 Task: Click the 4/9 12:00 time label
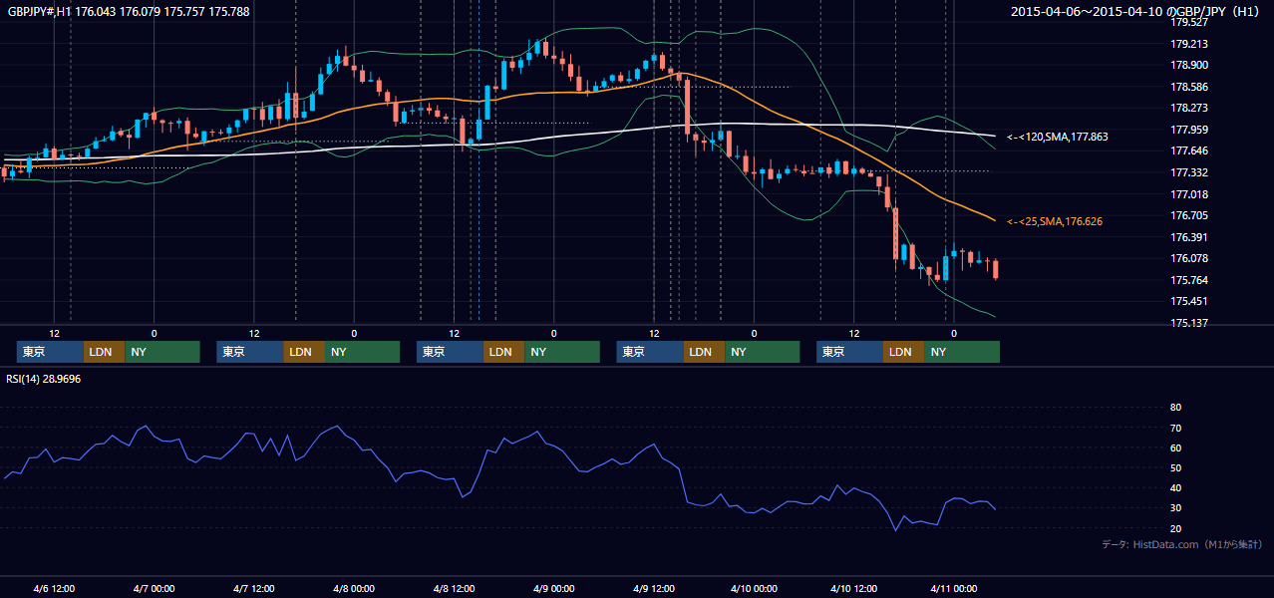coord(654,588)
